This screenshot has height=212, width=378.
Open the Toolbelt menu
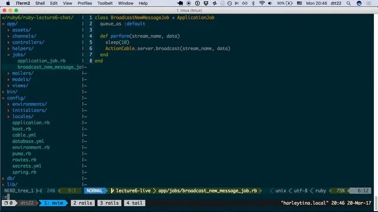tap(105, 3)
